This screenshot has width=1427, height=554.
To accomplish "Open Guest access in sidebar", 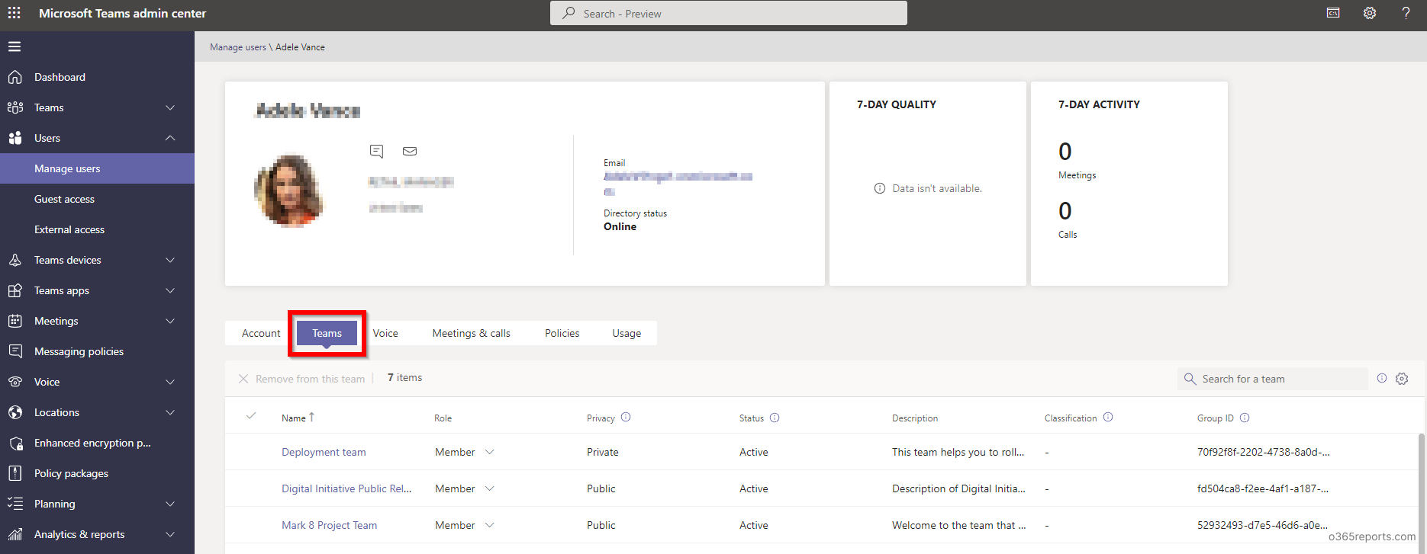I will [97, 199].
